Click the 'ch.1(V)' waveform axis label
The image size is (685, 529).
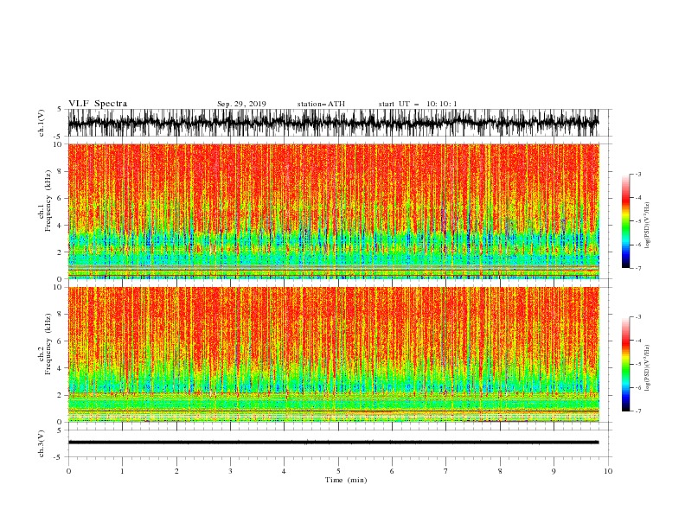[42, 123]
